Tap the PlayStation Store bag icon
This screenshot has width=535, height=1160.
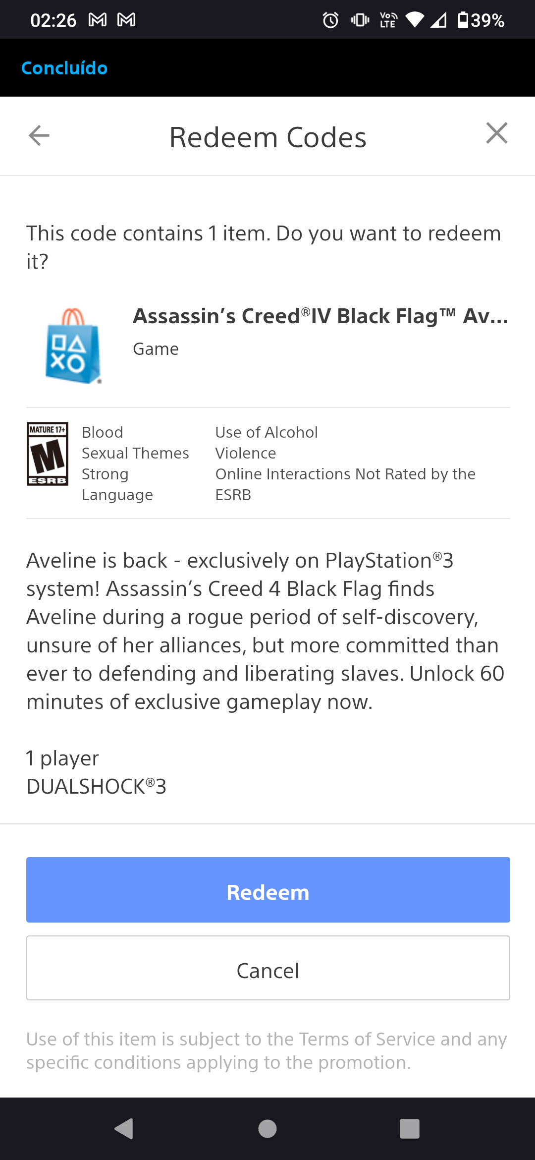(74, 347)
